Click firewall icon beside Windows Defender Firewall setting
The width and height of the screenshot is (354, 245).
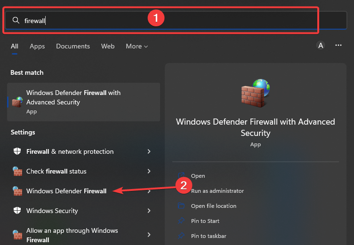pyautogui.click(x=17, y=191)
